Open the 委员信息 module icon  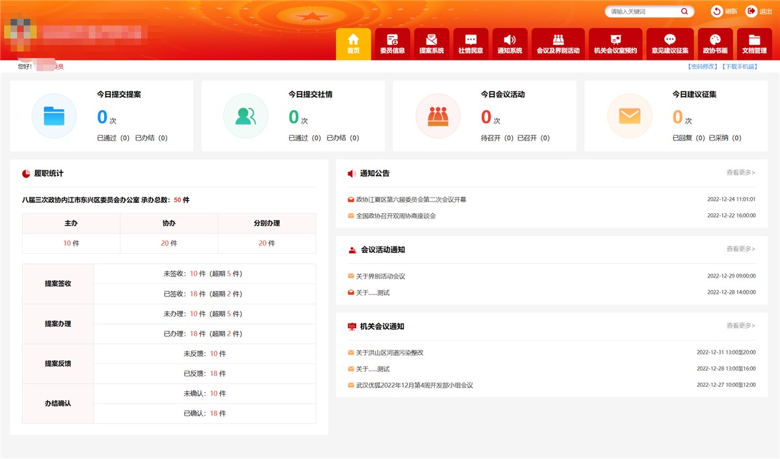pyautogui.click(x=391, y=39)
